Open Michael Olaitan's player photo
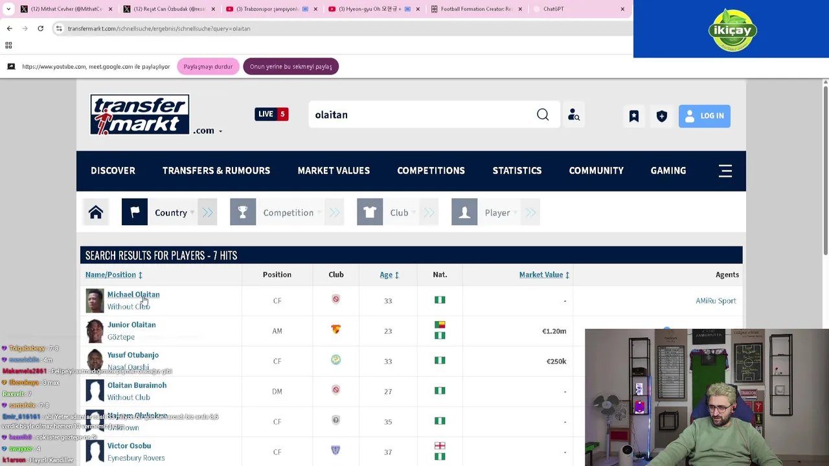The image size is (829, 466). pyautogui.click(x=95, y=301)
